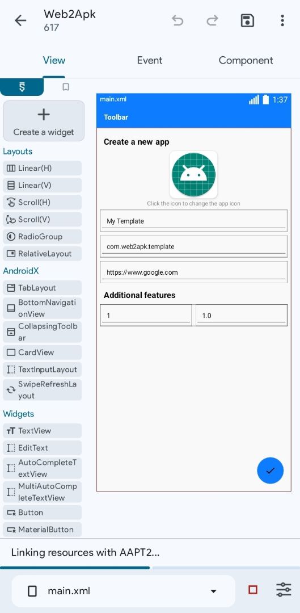This screenshot has height=613, width=300.
Task: Choose the RadioGroup widget
Action: click(42, 237)
